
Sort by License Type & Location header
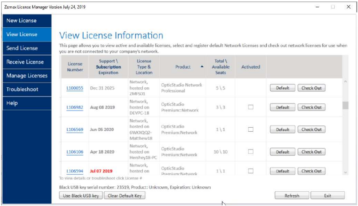(144, 67)
